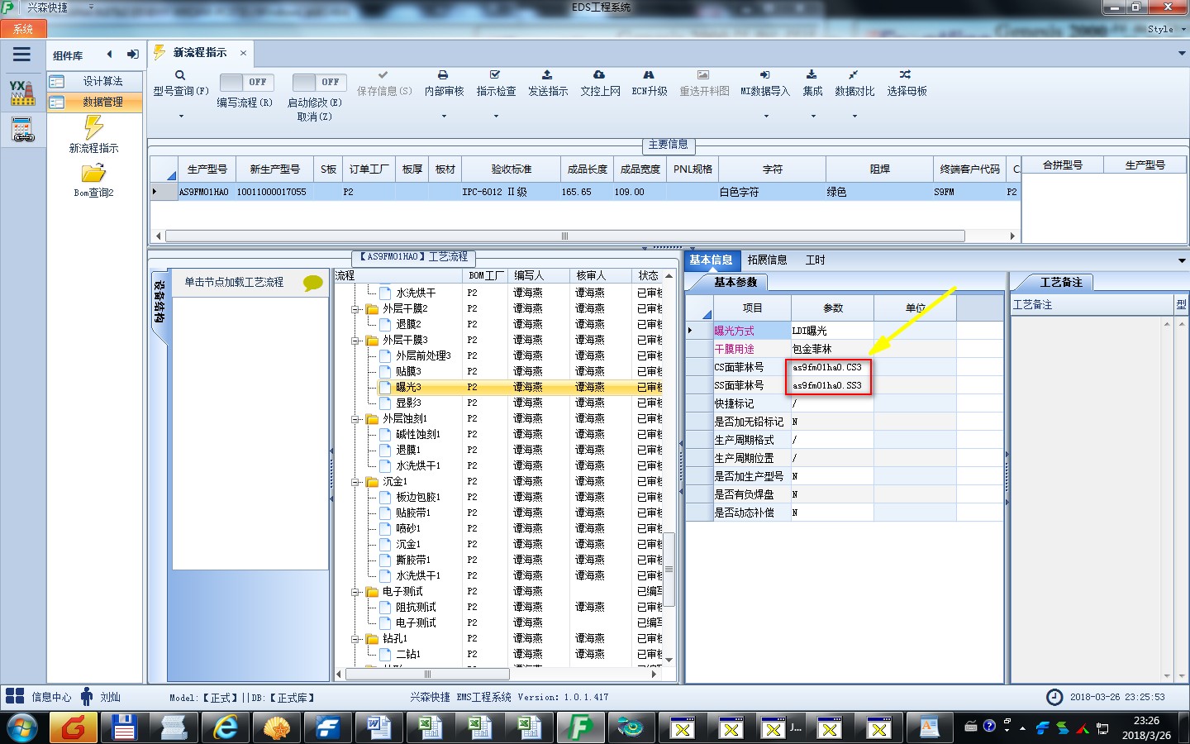Open Internet Explorer from taskbar
The image size is (1190, 744).
pos(225,728)
